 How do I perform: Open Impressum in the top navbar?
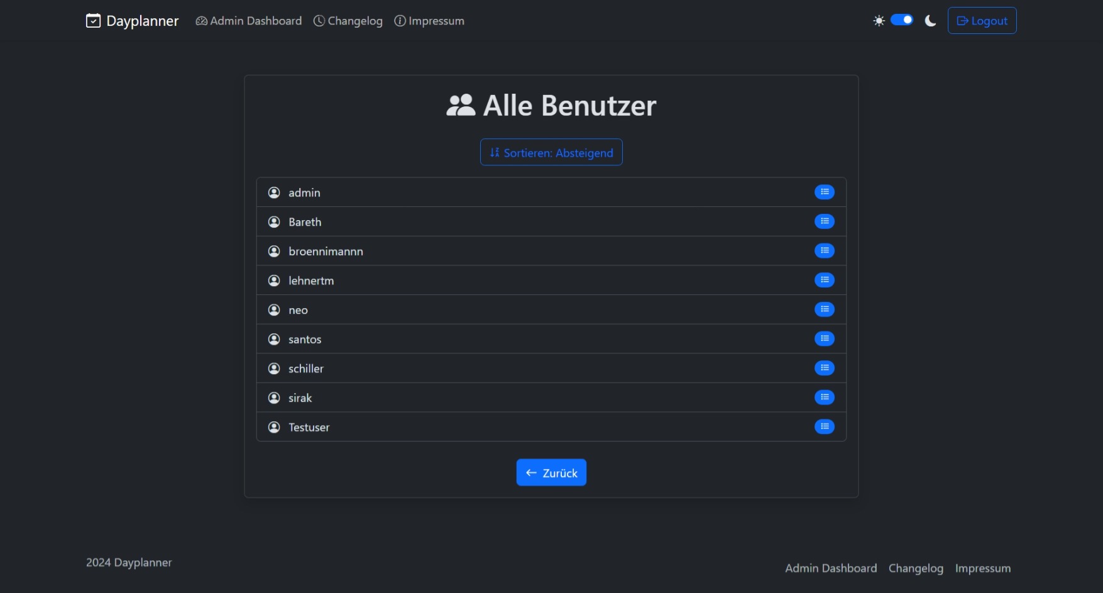[429, 21]
